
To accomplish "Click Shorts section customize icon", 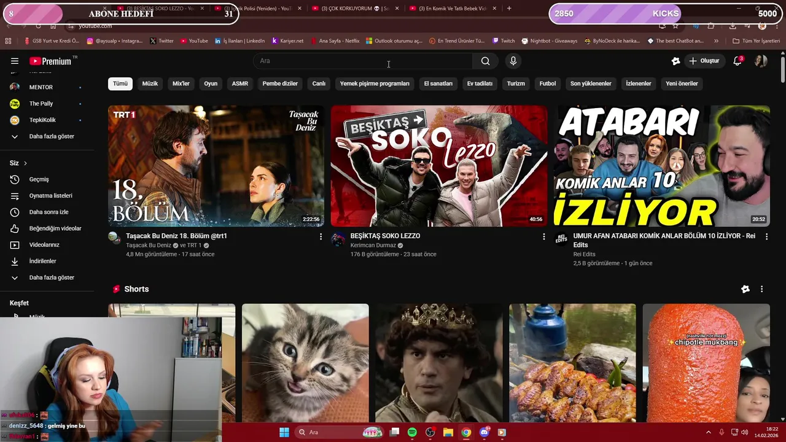I will 745,289.
